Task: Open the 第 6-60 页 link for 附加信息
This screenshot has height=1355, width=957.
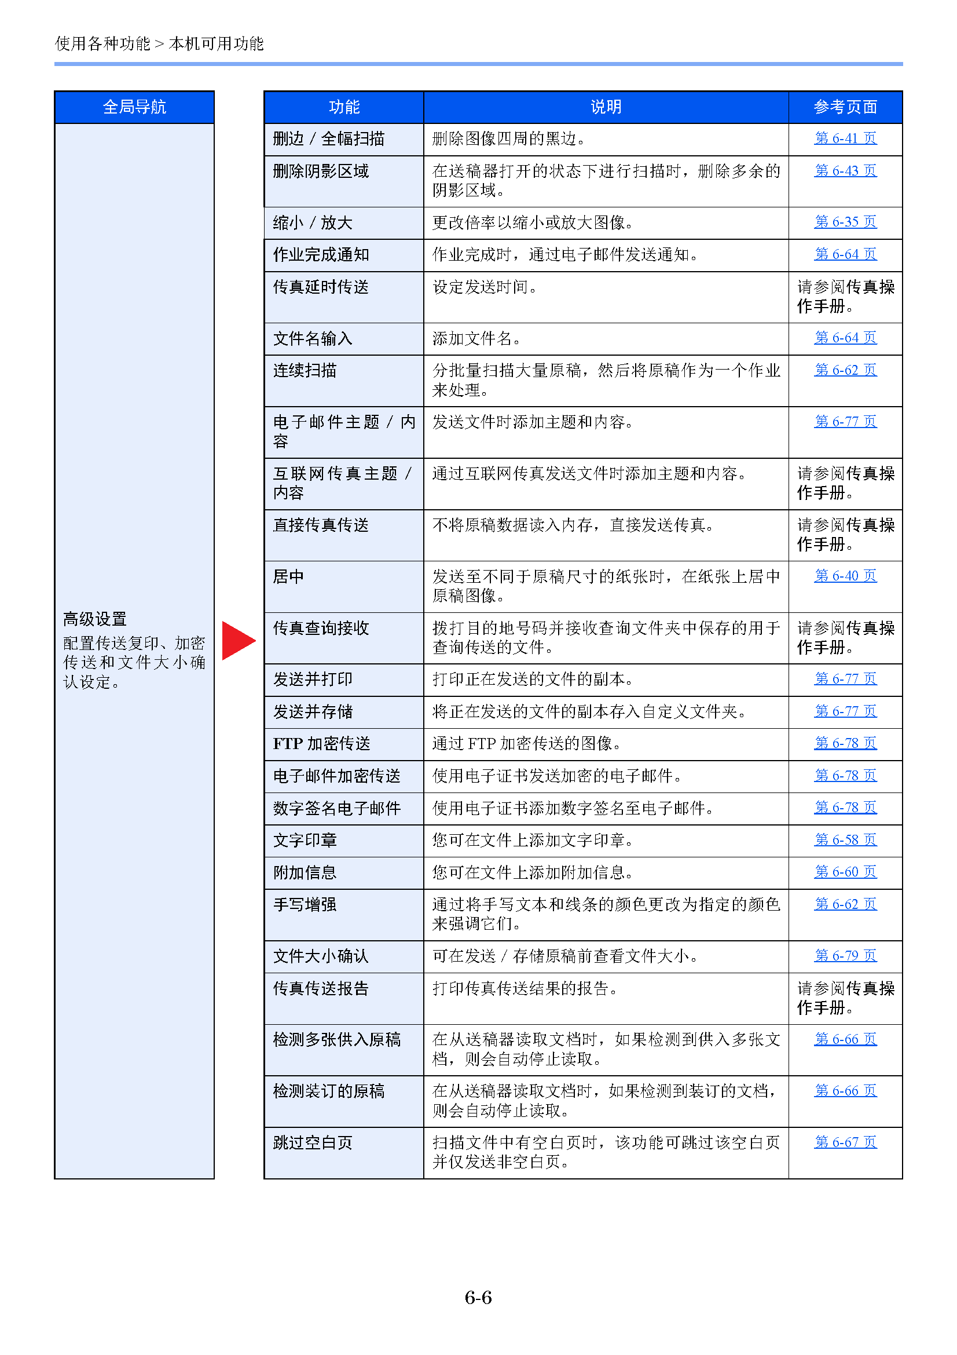Action: pos(845,872)
